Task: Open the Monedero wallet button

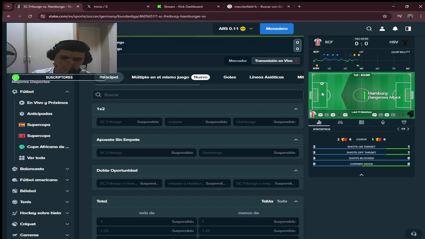Action: tap(277, 29)
